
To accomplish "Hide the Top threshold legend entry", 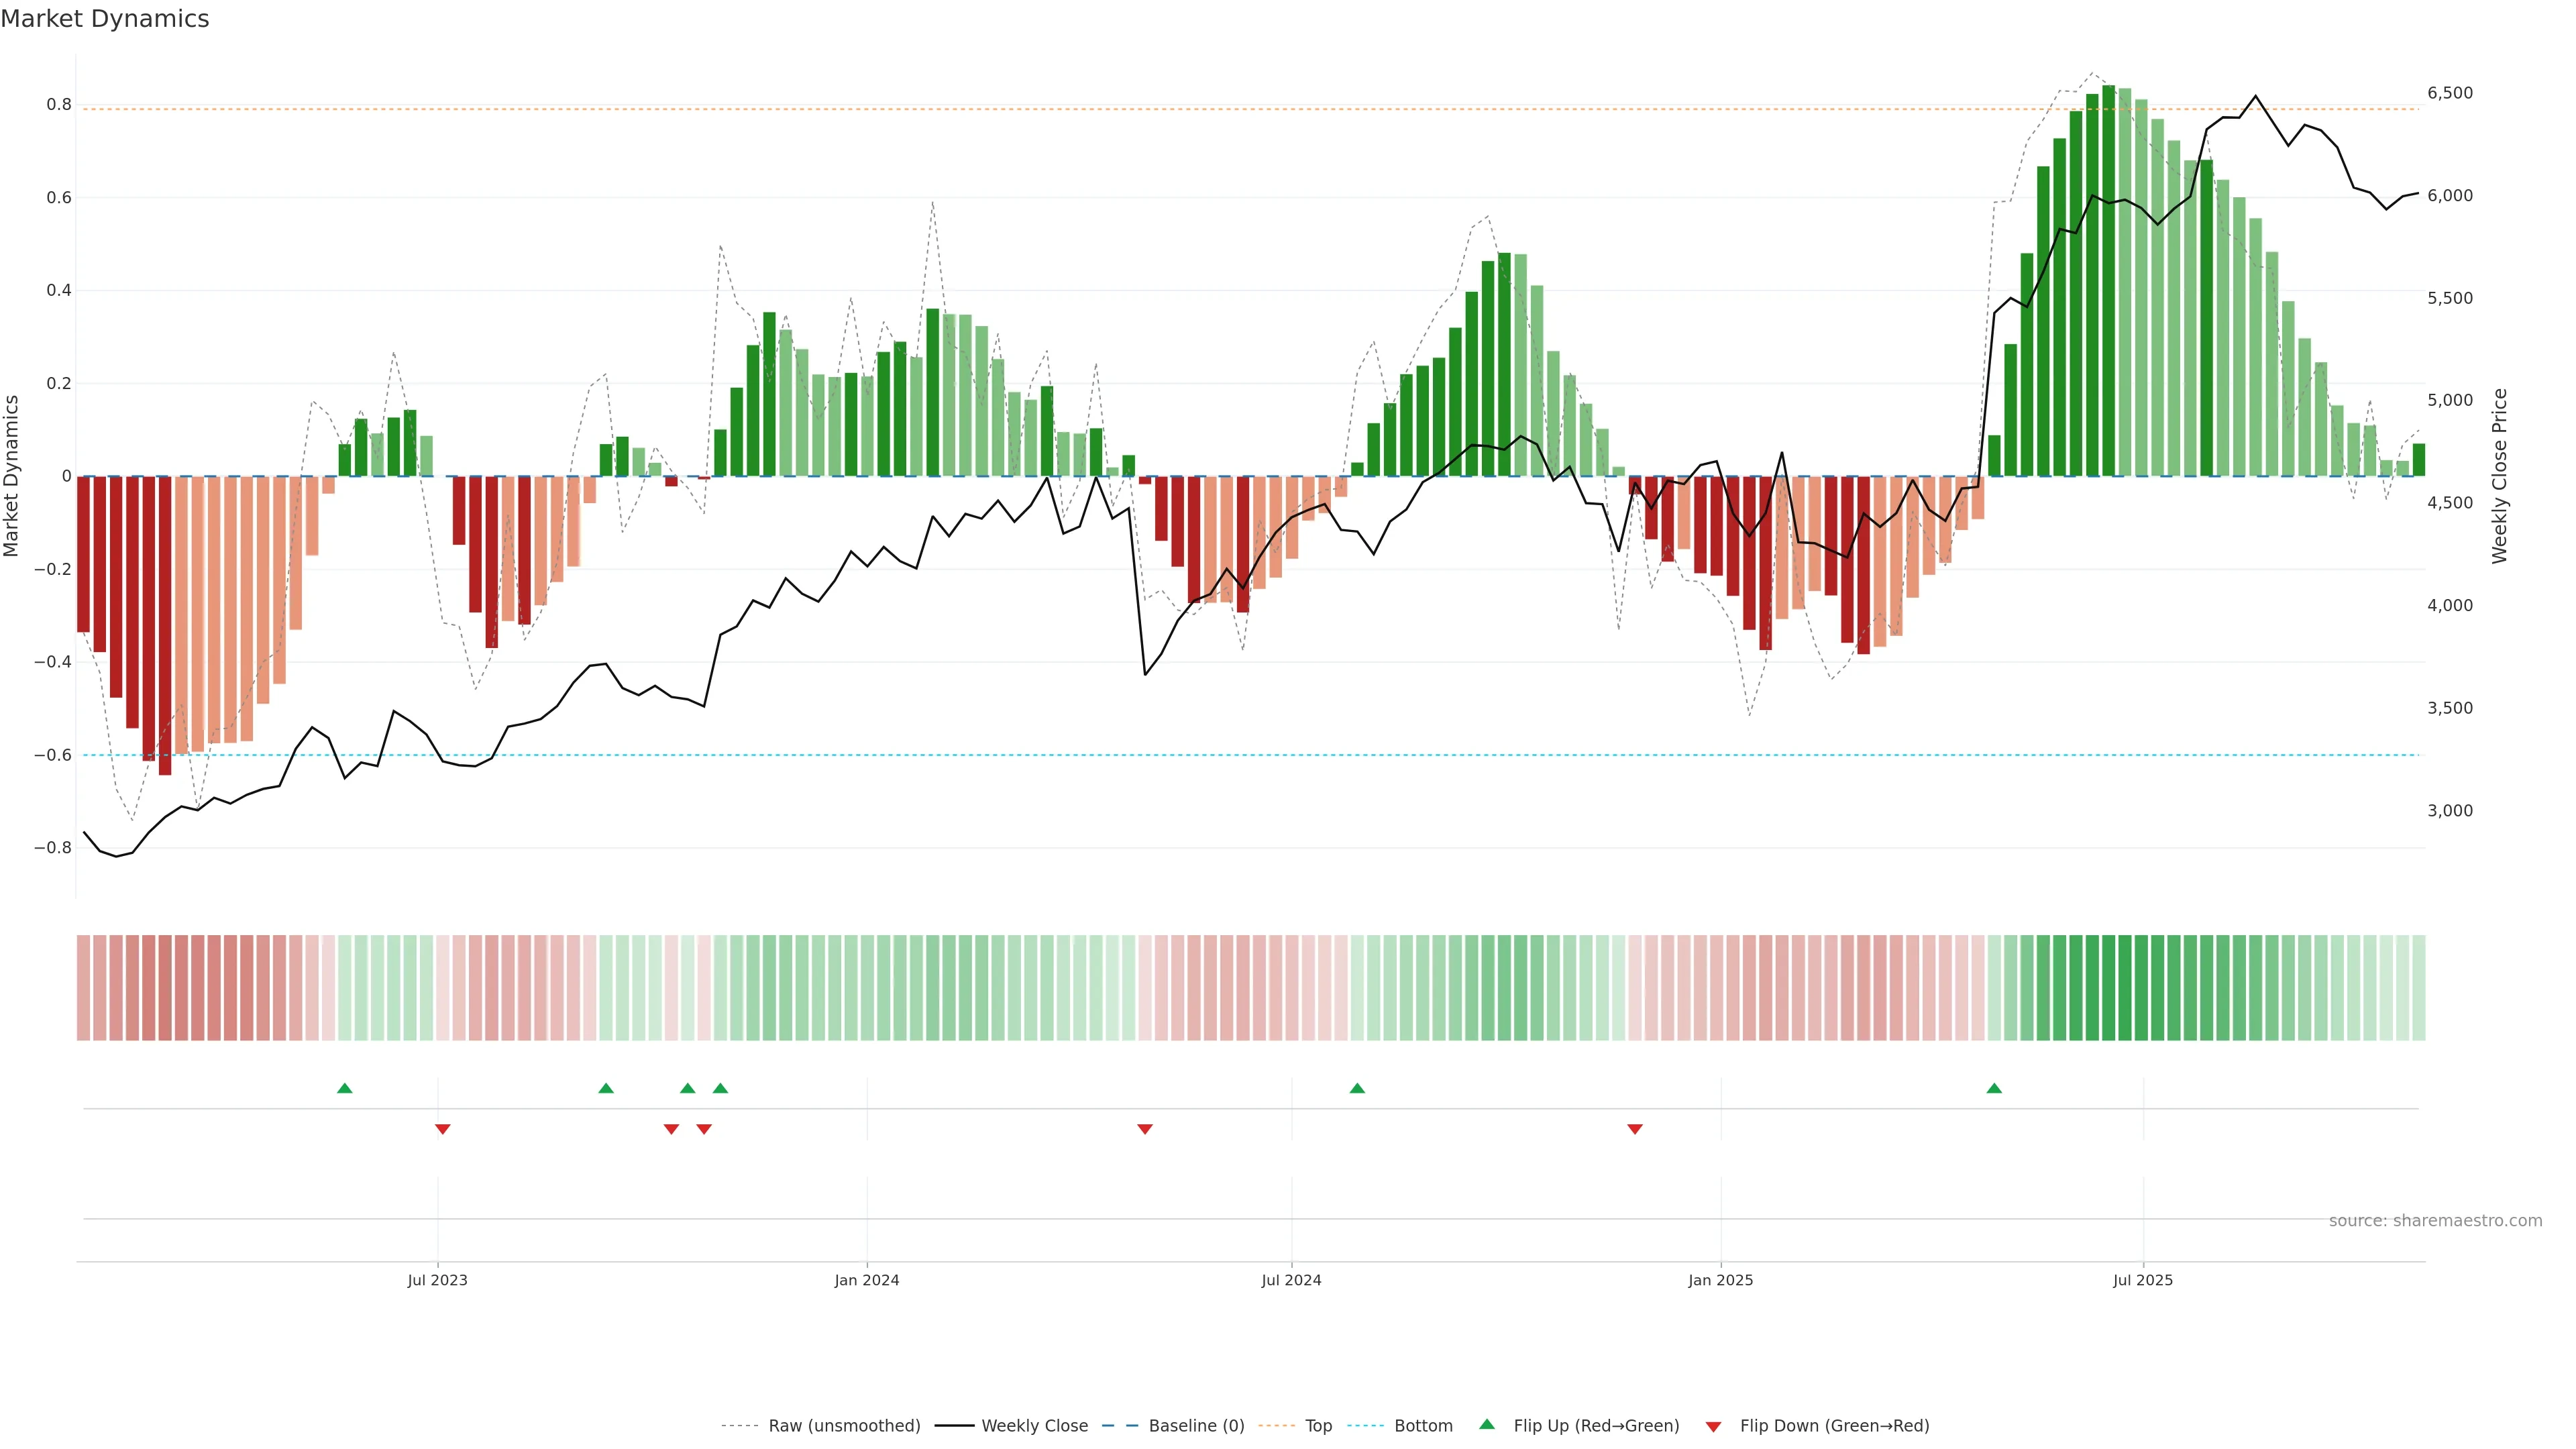I will point(1318,1426).
